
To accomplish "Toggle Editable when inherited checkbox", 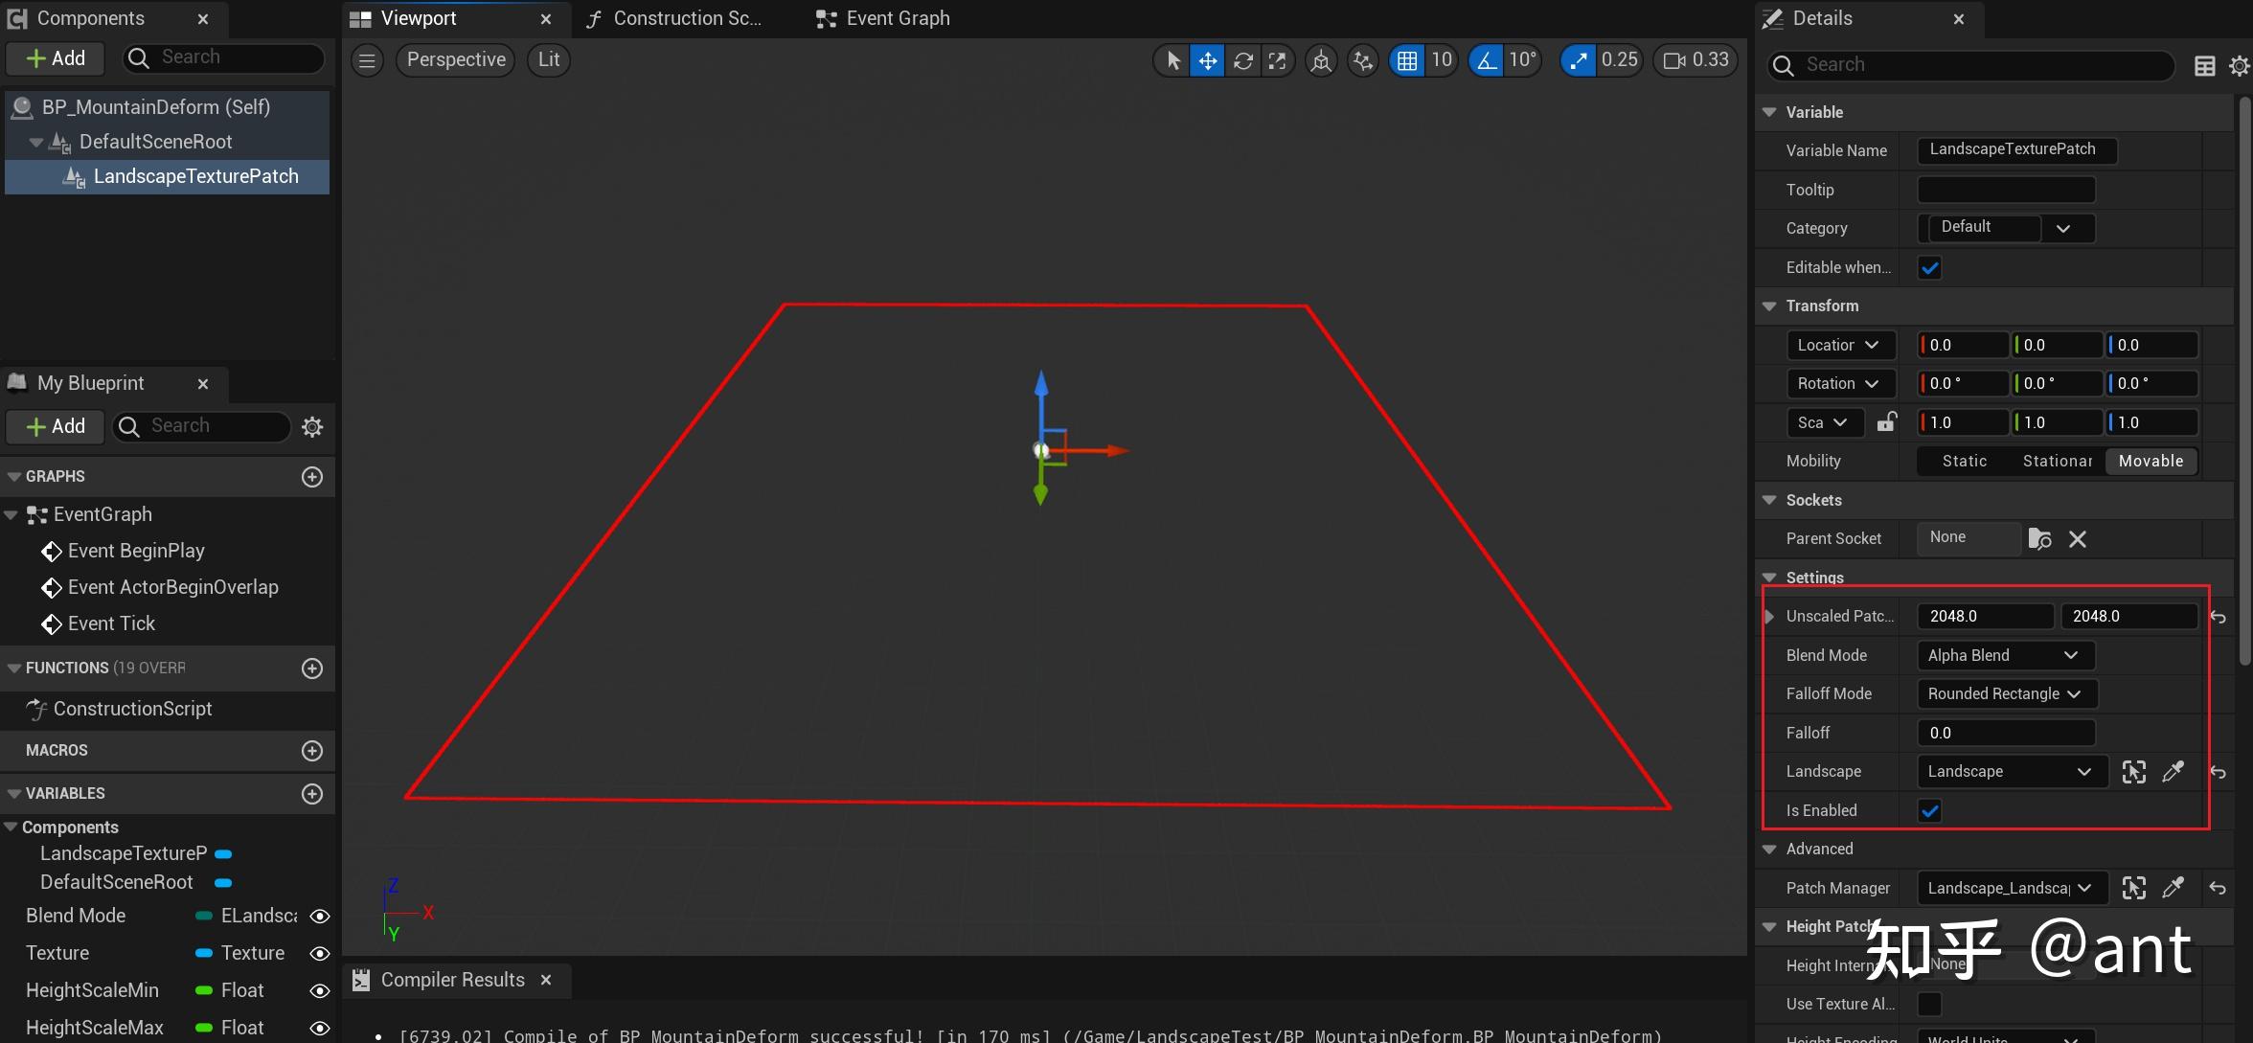I will (1929, 268).
